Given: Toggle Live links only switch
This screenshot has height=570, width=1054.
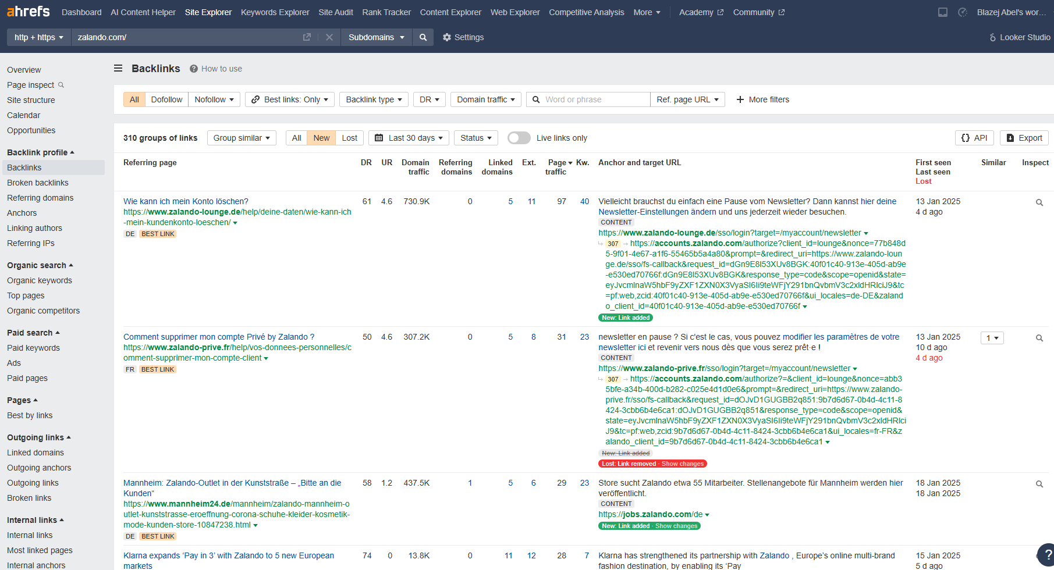Looking at the screenshot, I should pyautogui.click(x=519, y=138).
